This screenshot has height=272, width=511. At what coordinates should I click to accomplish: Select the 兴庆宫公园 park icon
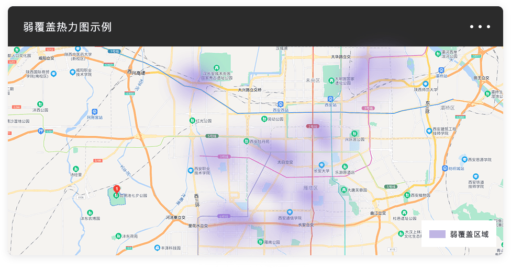(x=354, y=134)
